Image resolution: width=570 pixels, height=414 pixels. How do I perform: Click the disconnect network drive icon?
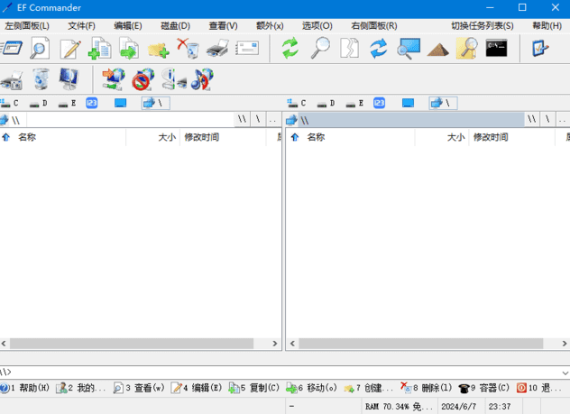tap(142, 78)
